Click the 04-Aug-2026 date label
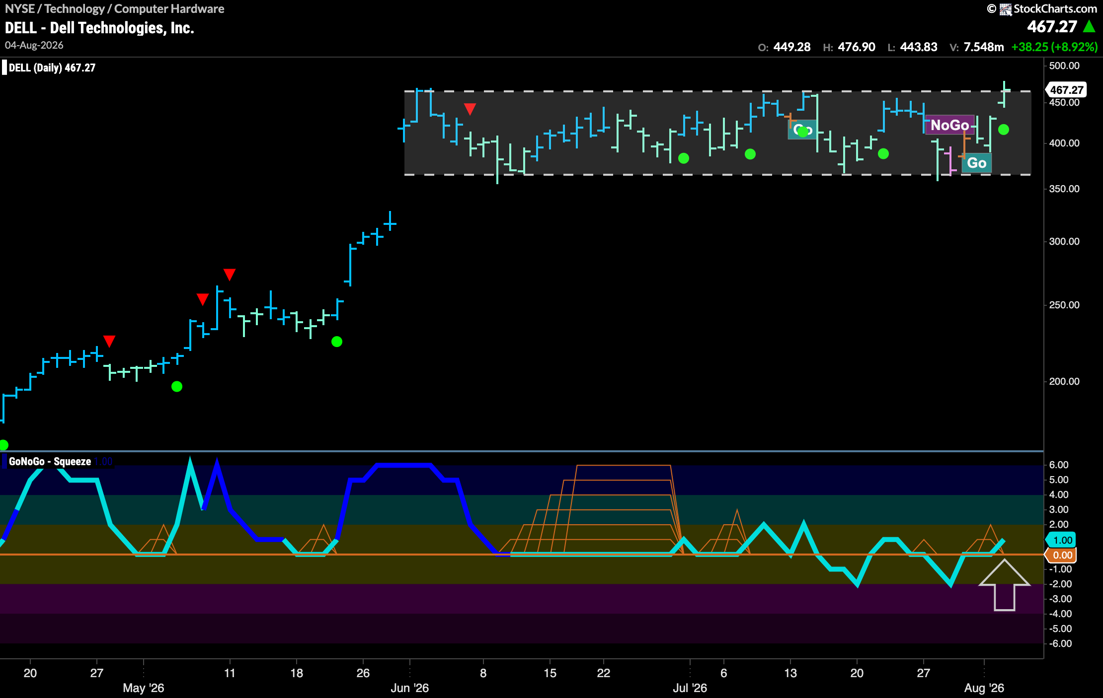The height and width of the screenshot is (698, 1103). pos(34,45)
